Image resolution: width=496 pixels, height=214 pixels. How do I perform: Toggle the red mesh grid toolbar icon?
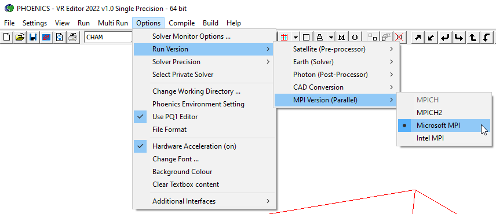284,37
